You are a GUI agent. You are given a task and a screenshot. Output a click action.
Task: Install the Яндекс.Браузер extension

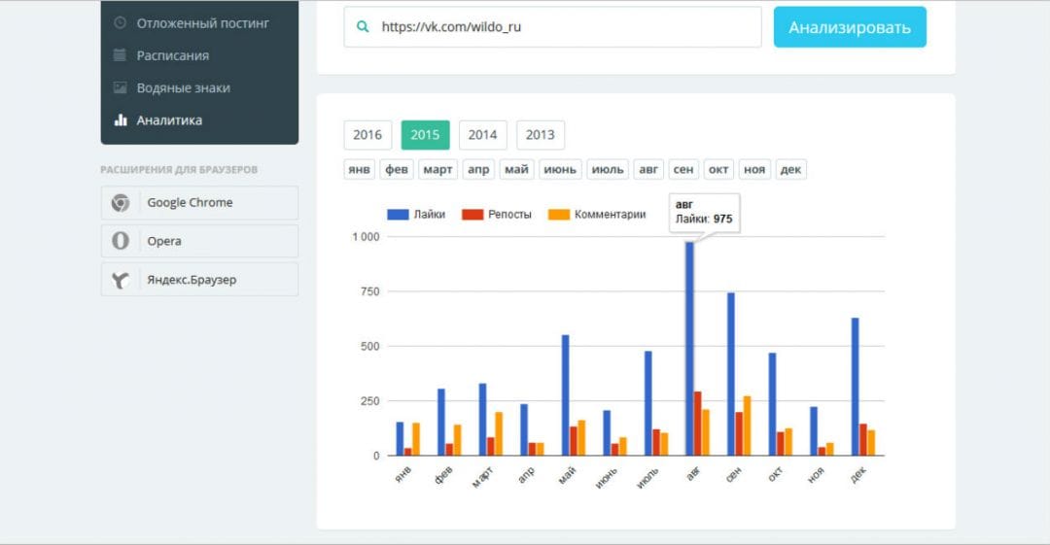point(199,280)
